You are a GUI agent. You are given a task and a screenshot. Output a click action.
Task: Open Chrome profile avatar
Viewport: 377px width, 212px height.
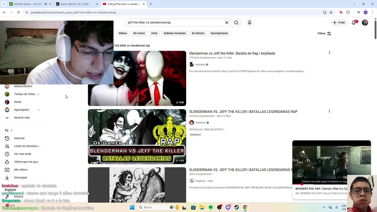click(366, 12)
